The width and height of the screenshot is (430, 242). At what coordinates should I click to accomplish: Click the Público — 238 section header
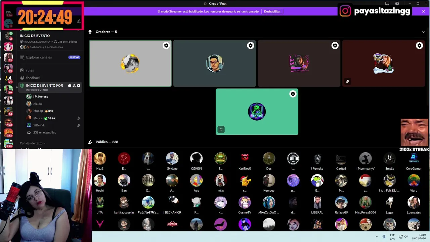coord(107,142)
